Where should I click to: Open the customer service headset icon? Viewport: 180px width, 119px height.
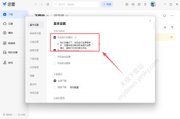tap(133, 4)
